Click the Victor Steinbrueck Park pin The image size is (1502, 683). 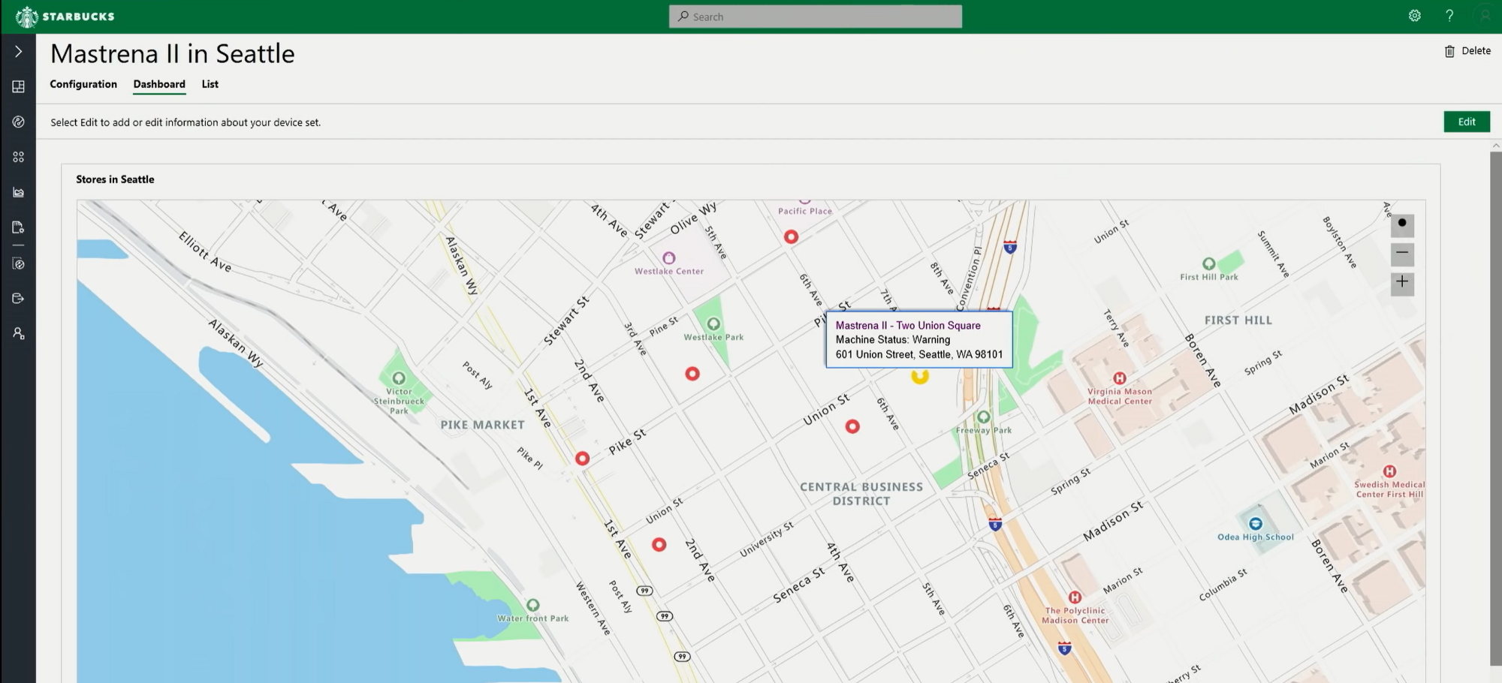[399, 378]
